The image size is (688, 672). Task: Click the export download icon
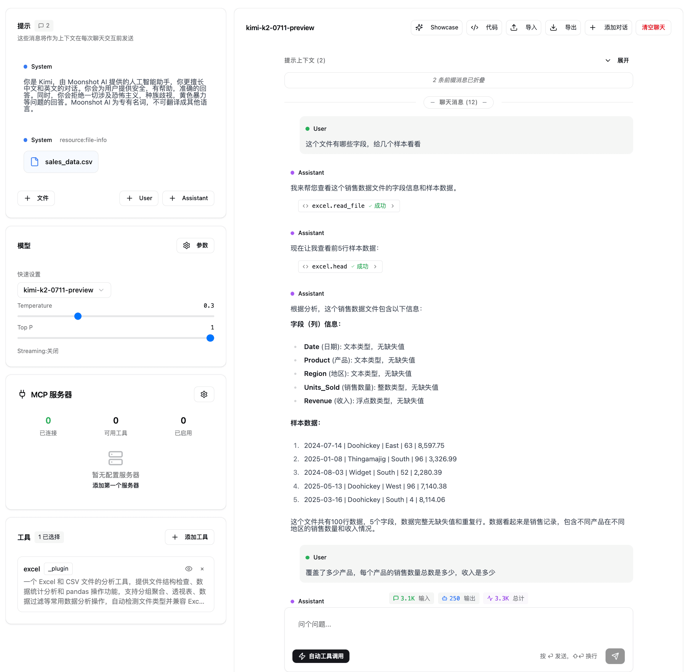[553, 28]
